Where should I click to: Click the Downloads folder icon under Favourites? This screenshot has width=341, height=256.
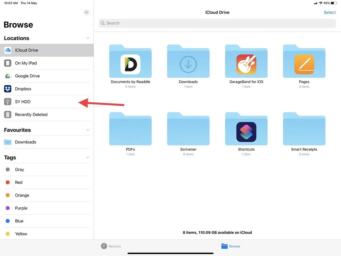pos(8,142)
